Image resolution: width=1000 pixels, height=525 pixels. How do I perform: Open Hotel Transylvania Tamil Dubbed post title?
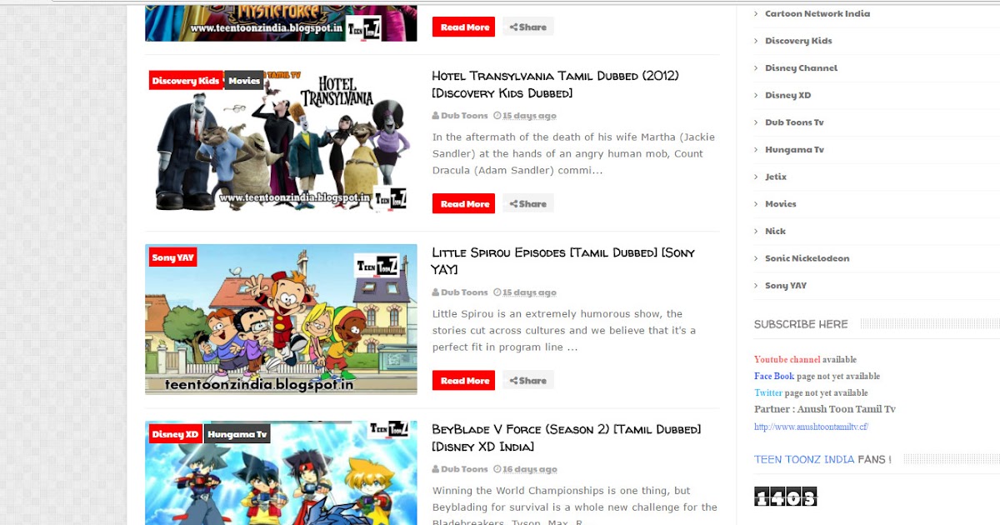pyautogui.click(x=555, y=84)
